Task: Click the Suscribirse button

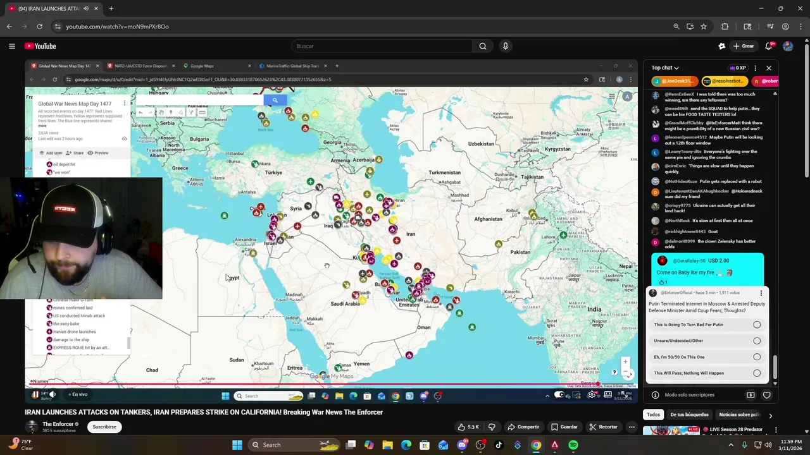Action: click(x=104, y=427)
